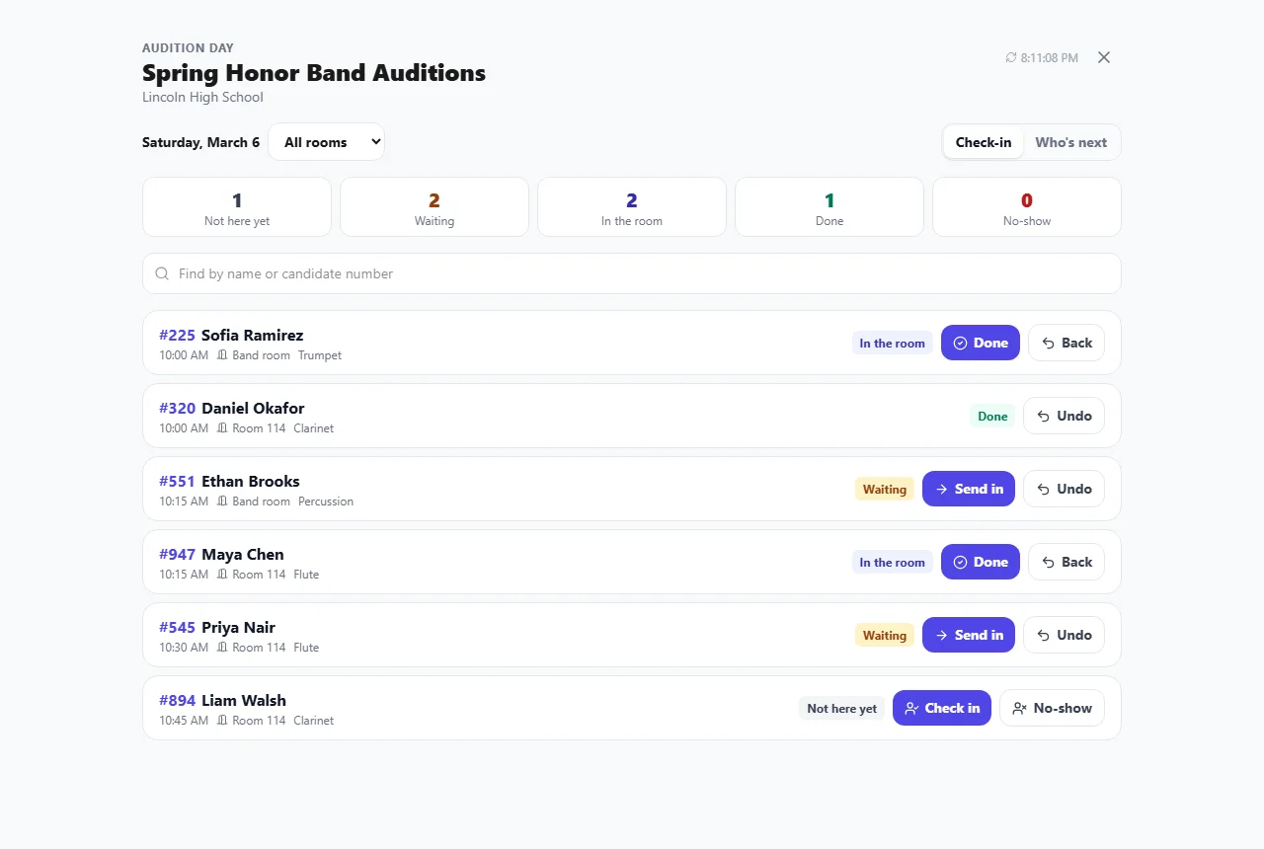1264x849 pixels.
Task: Focus the find by name search field
Action: click(632, 273)
